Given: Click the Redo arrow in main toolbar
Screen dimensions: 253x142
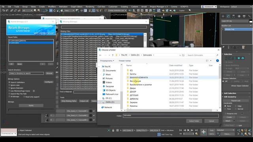Looking at the screenshot, I should pos(7,11).
